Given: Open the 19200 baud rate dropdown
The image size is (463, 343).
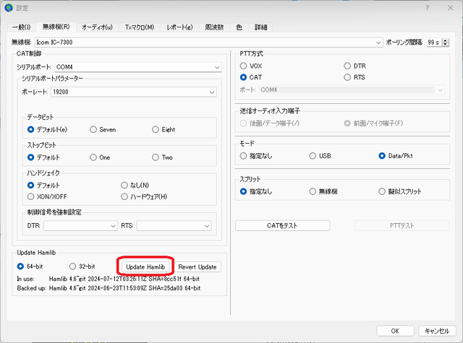Looking at the screenshot, I should (x=134, y=92).
